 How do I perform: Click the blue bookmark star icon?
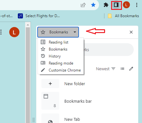point(93,5)
